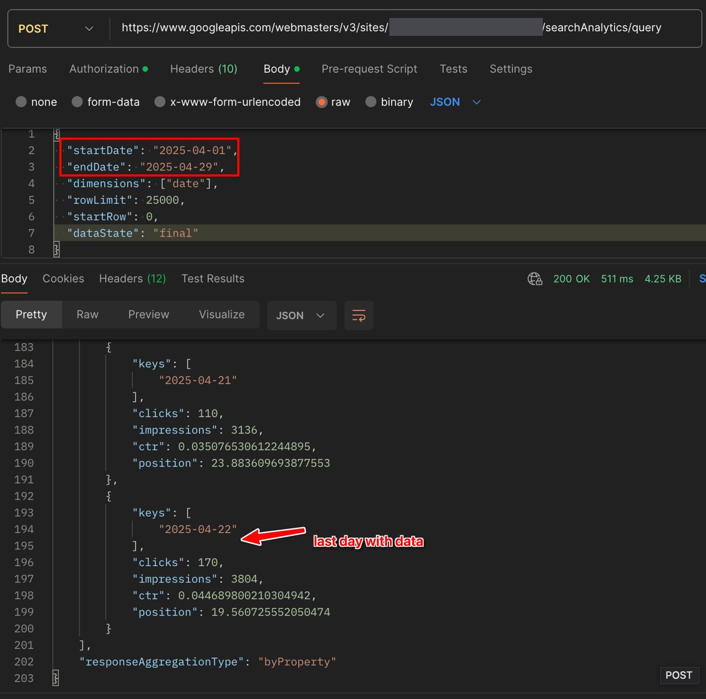This screenshot has height=699, width=706.
Task: Select the raw body radio button
Action: click(333, 102)
